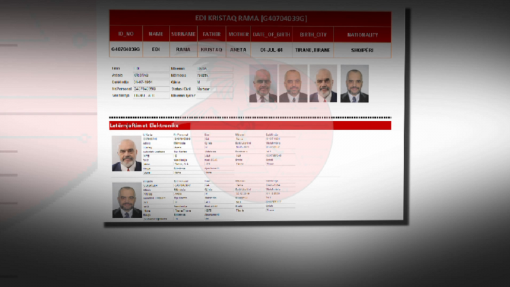This screenshot has height=287, width=510.
Task: Click the red title banner at the top
Action: tap(249, 18)
